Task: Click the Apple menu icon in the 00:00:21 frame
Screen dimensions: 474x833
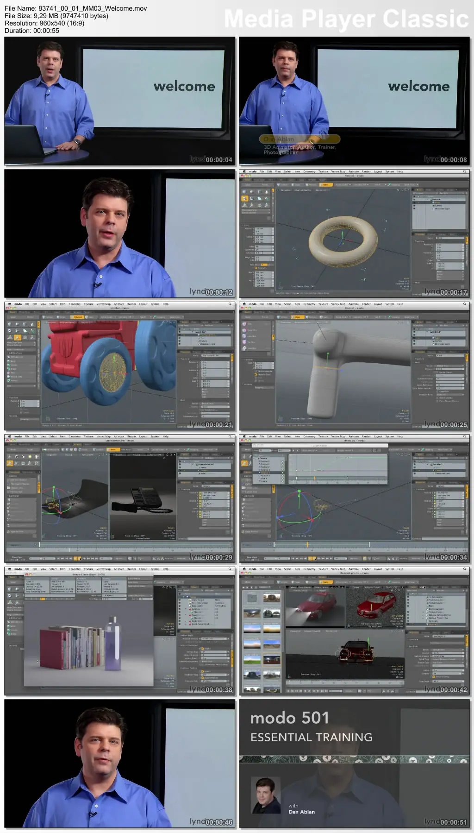Action: pos(9,304)
